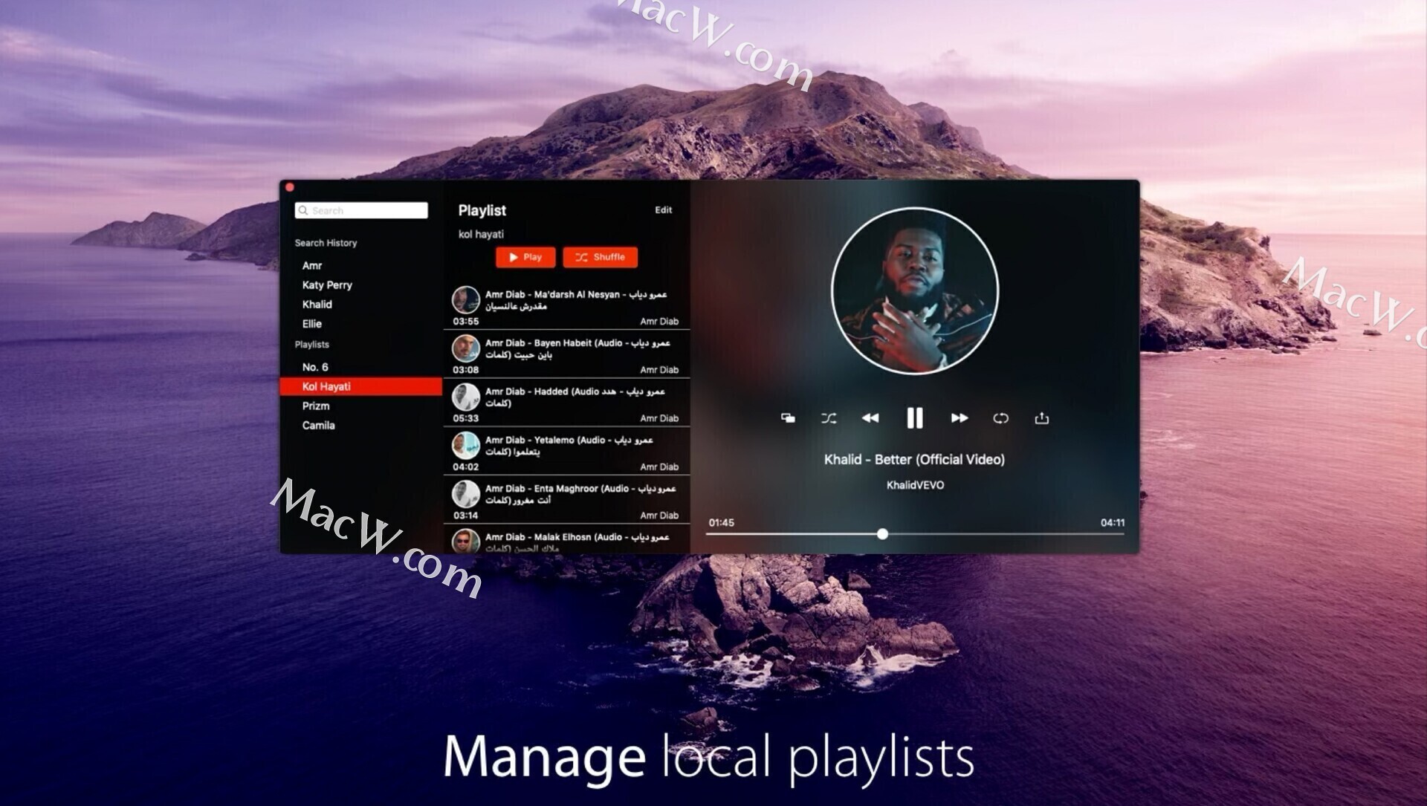1427x806 pixels.
Task: Click the share/export icon
Action: 1043,418
